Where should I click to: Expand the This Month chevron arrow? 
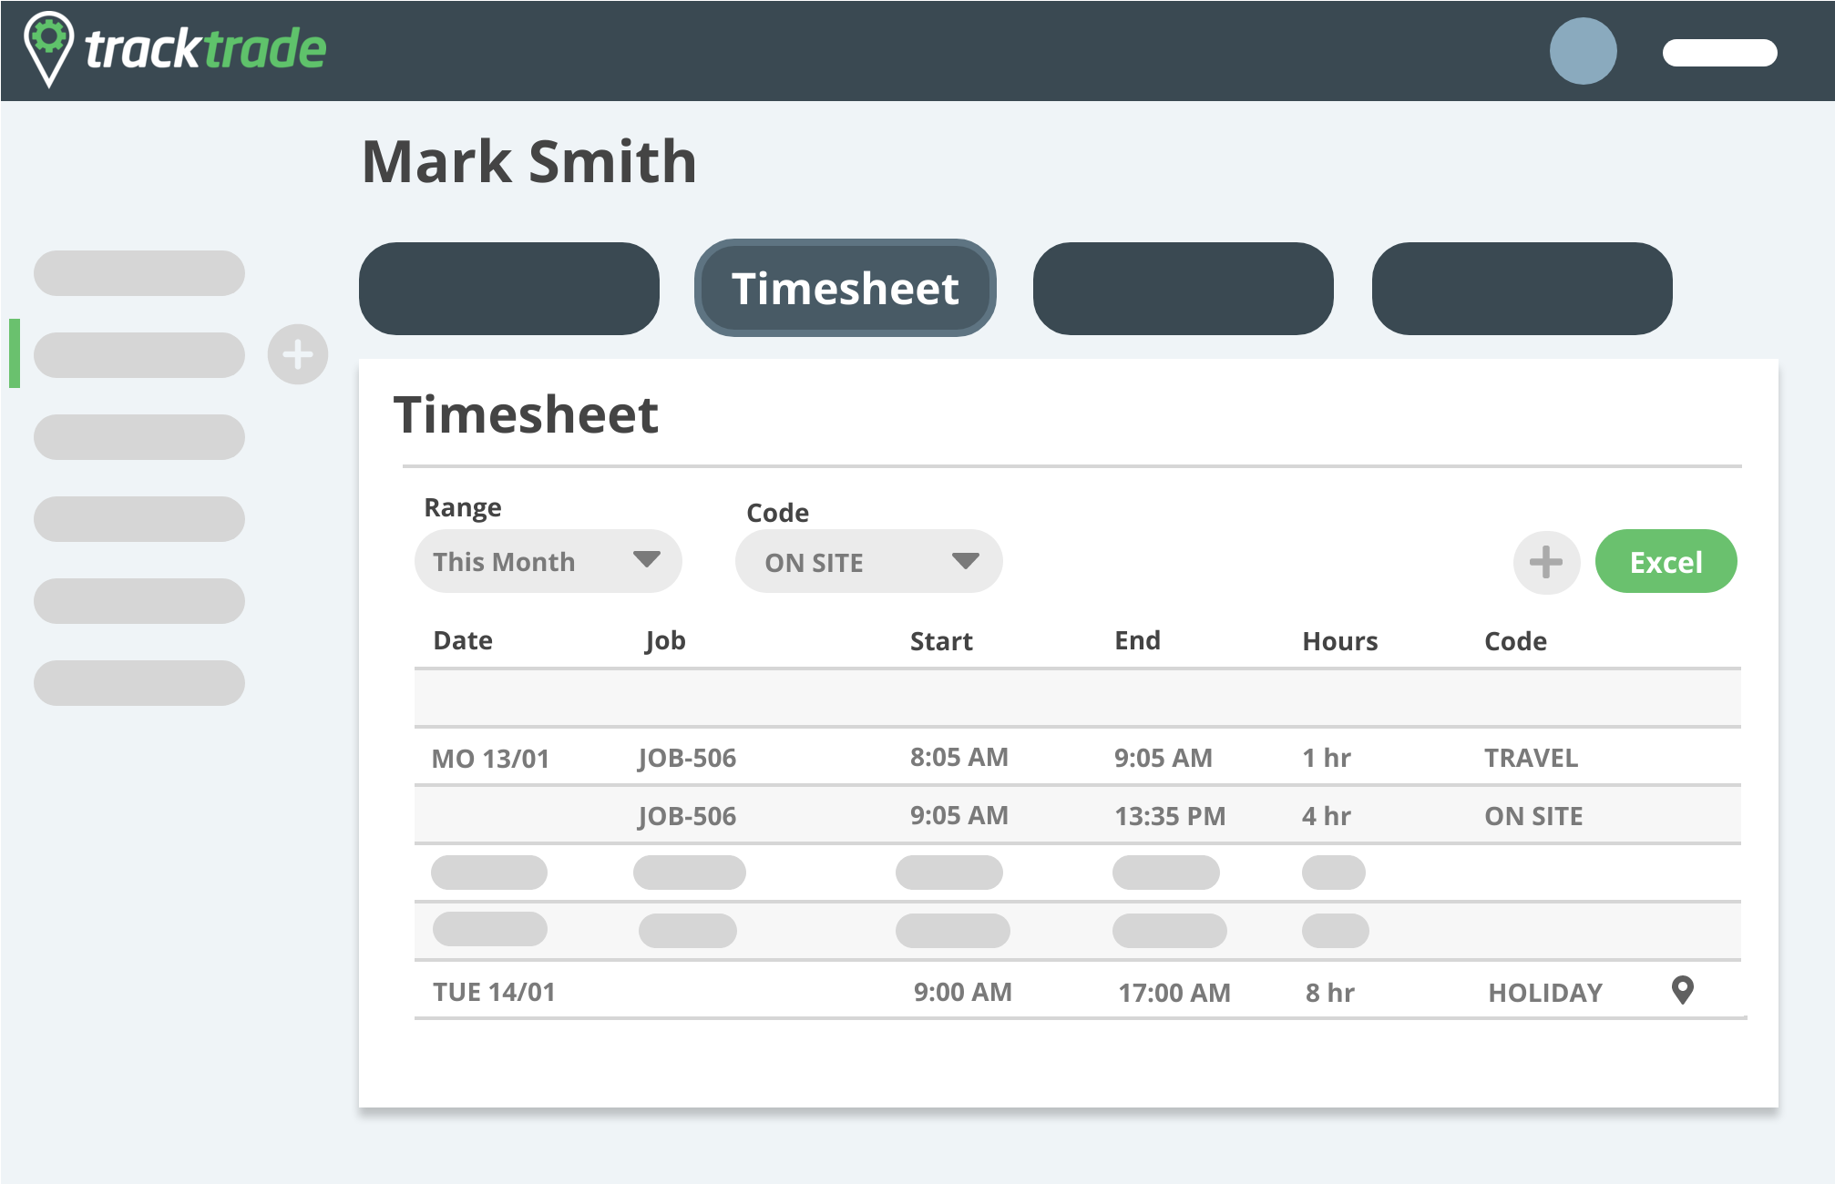tap(648, 561)
